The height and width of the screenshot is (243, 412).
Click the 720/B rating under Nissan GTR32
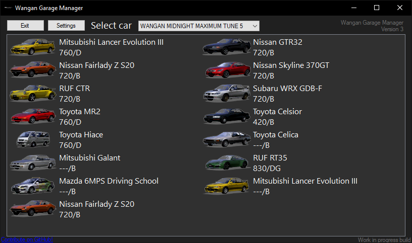tap(264, 53)
